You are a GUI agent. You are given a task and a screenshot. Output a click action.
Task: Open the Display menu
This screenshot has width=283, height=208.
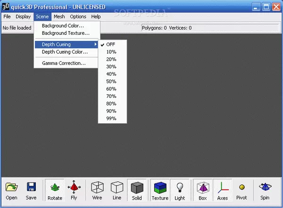[23, 16]
